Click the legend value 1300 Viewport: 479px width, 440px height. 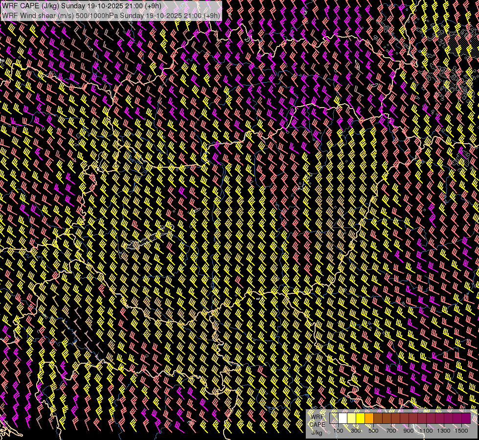[x=444, y=431]
